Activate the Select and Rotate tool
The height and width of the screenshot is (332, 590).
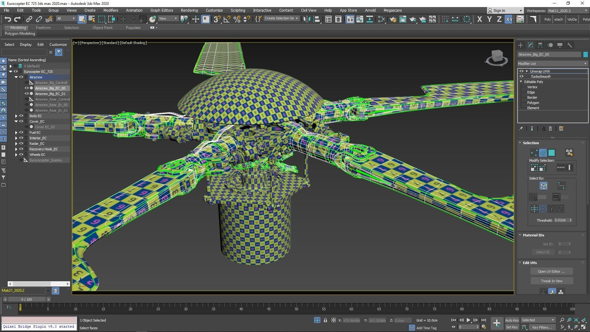133,19
